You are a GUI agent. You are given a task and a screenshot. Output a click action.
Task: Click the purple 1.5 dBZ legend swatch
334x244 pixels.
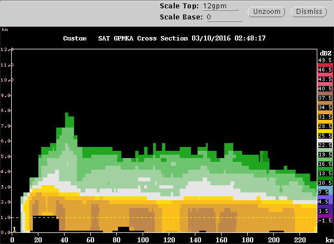325,211
